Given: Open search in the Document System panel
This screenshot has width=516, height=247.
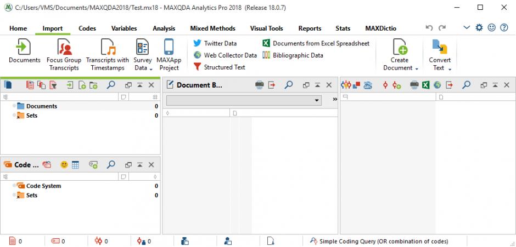Looking at the screenshot, I should coord(111,85).
